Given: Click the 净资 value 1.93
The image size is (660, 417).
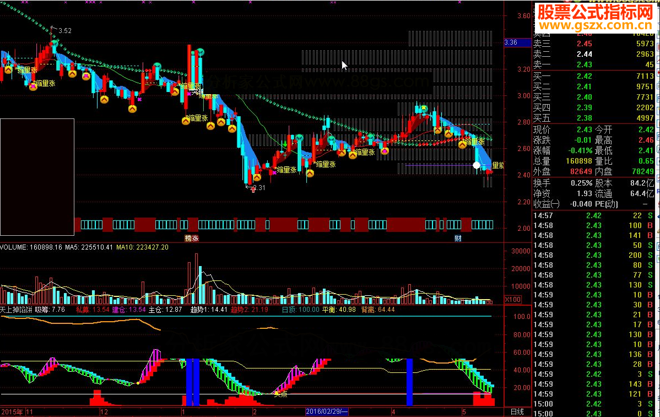Looking at the screenshot, I should (x=585, y=194).
